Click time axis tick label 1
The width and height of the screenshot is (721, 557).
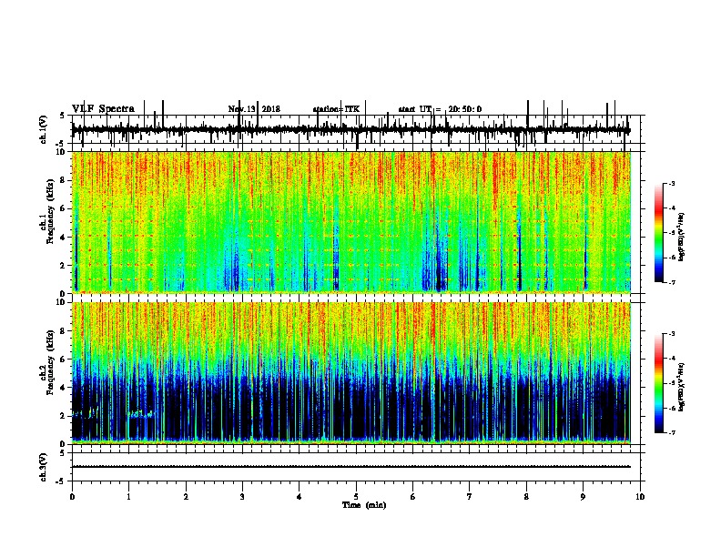128,497
